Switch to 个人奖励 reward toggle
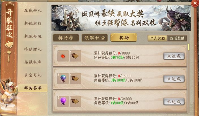199x116 pixels. pyautogui.click(x=157, y=38)
